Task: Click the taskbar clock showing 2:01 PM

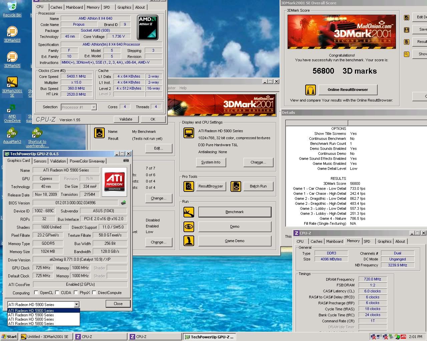Action: 415,337
